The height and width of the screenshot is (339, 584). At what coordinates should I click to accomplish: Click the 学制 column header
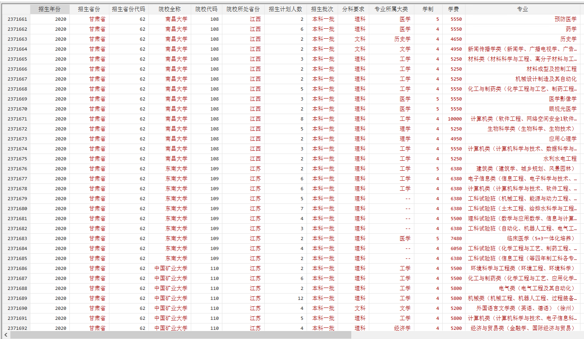[428, 9]
